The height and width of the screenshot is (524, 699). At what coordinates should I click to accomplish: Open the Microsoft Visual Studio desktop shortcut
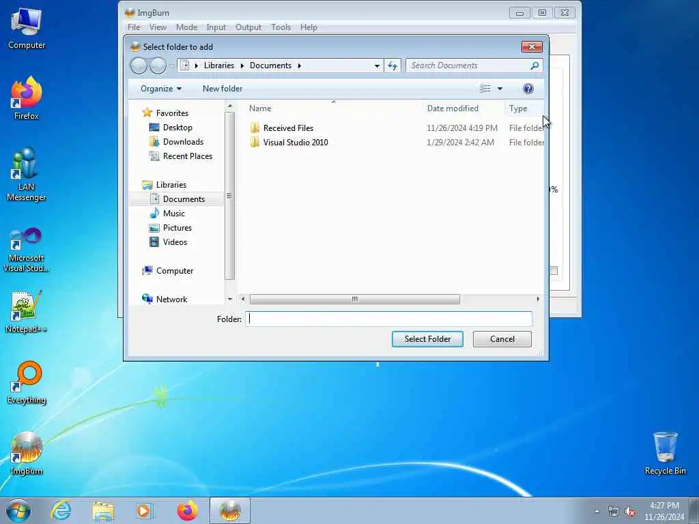coord(27,250)
